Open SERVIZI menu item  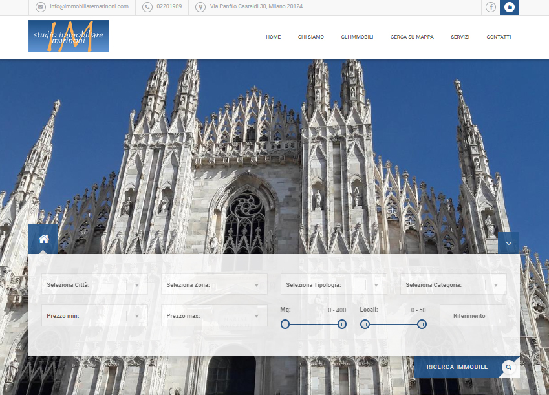[x=460, y=37]
